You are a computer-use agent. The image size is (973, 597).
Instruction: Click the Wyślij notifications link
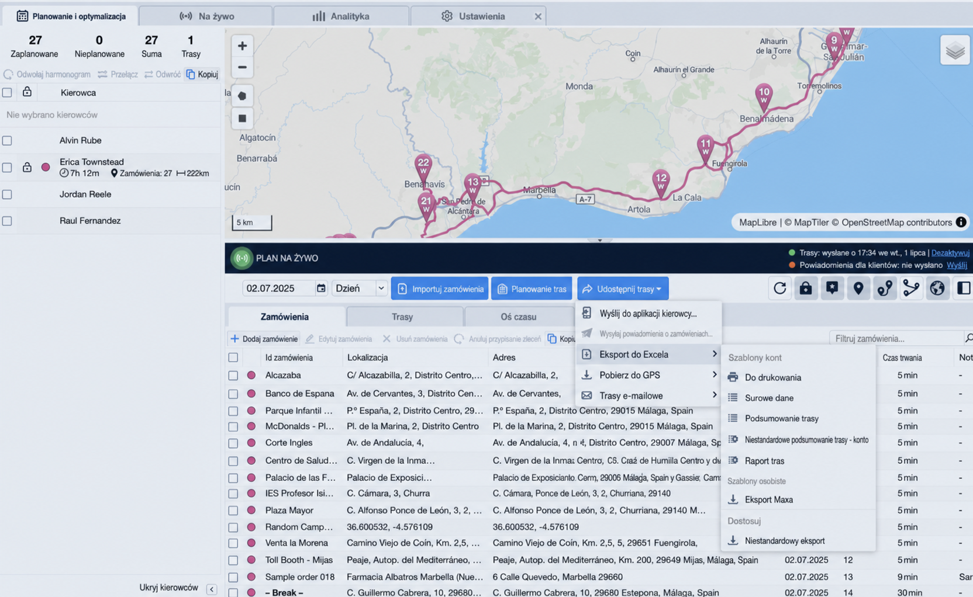coord(957,265)
